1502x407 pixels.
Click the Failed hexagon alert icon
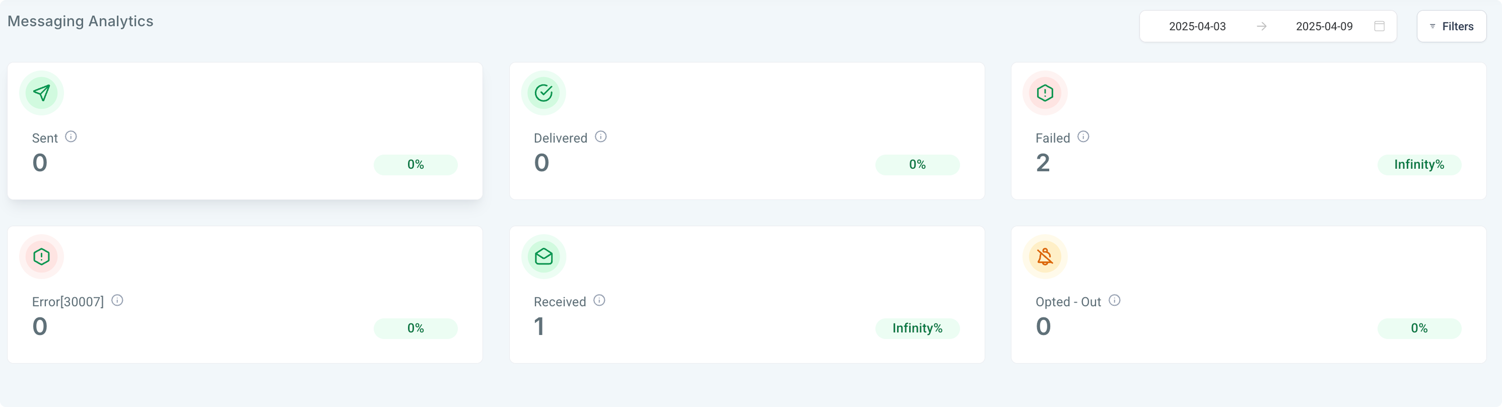[x=1045, y=93]
